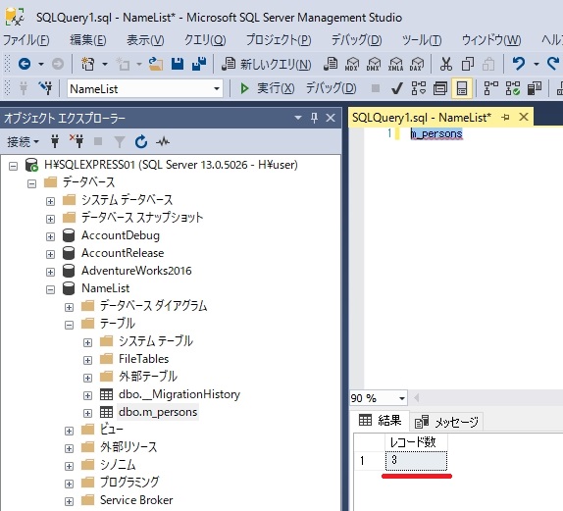Click the parse checkmark icon

point(397,88)
